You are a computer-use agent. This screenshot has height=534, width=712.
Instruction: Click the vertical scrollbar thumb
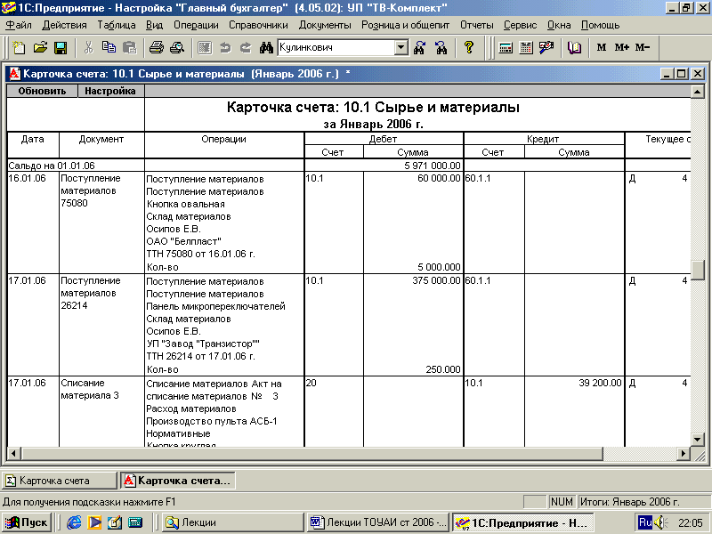[698, 271]
